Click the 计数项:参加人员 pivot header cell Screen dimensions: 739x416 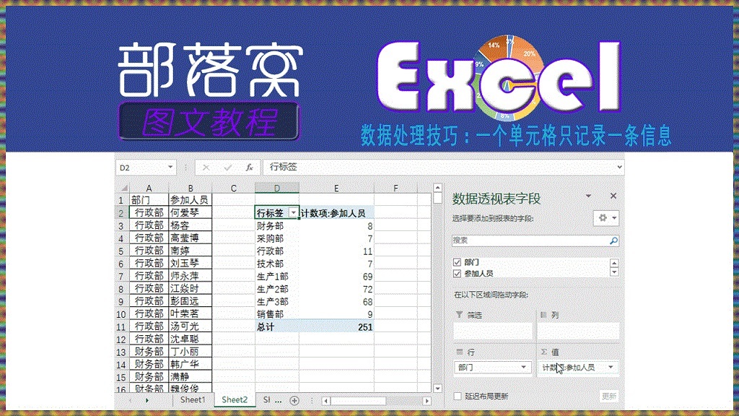click(336, 213)
